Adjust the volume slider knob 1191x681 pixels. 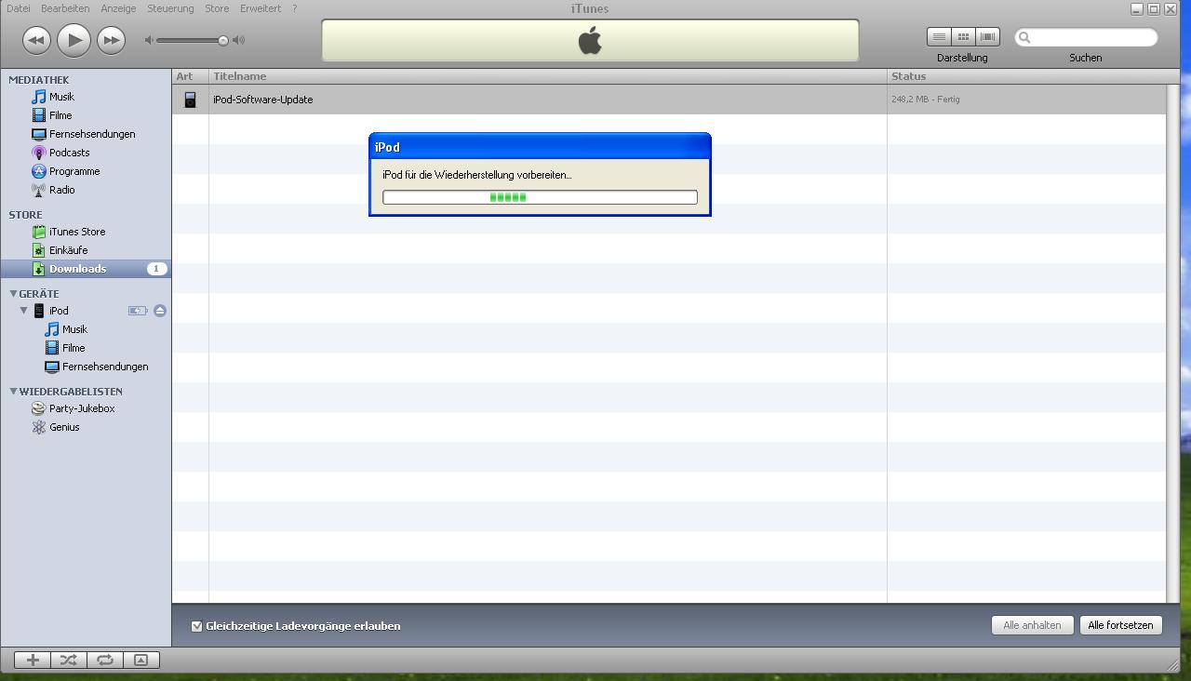point(223,40)
